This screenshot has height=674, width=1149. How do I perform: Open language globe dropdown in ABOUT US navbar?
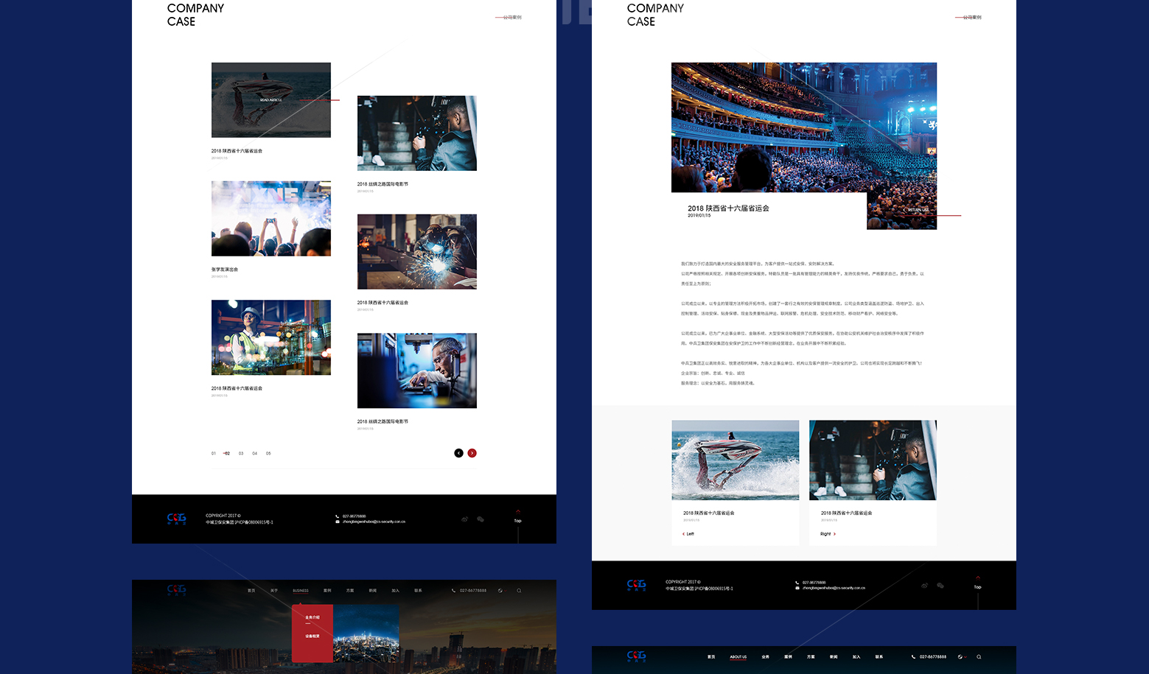click(x=960, y=657)
